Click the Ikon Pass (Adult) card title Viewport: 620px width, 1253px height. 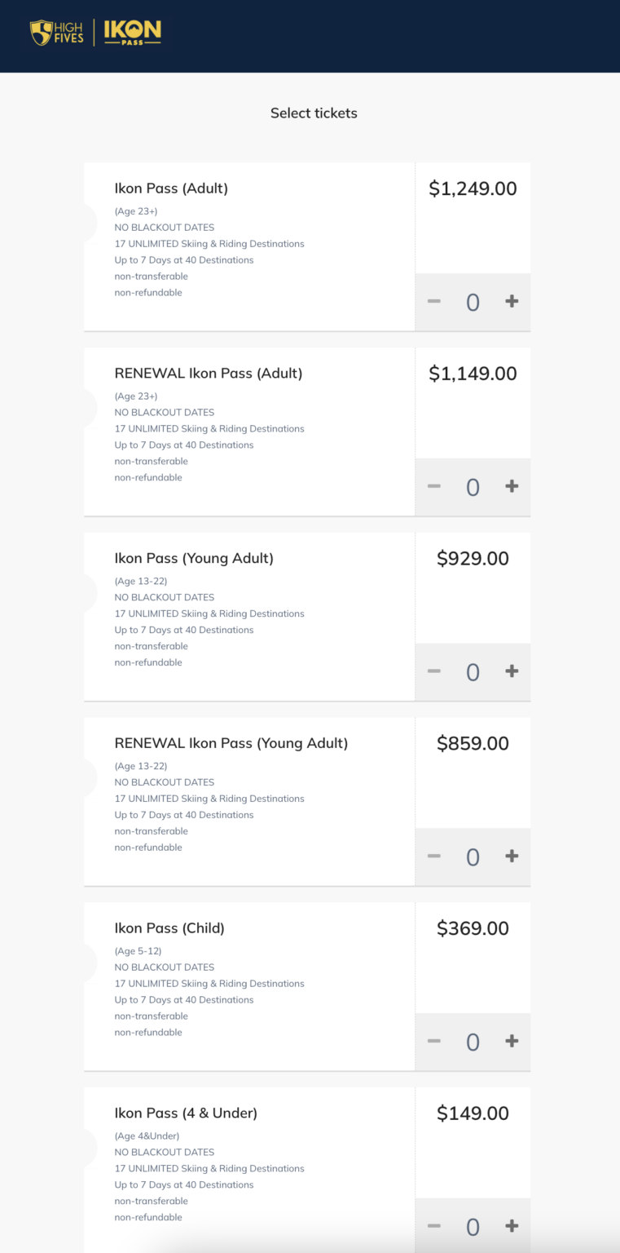tap(171, 188)
